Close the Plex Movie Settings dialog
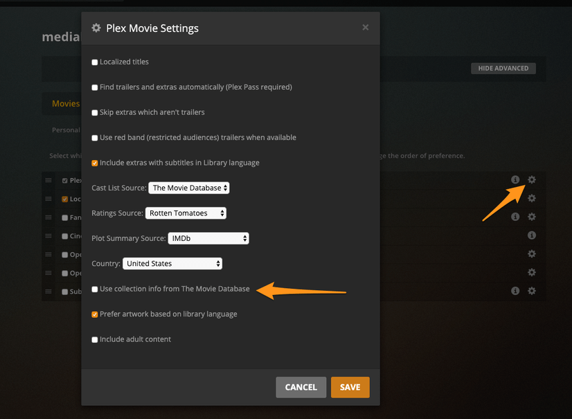This screenshot has width=572, height=419. [366, 28]
